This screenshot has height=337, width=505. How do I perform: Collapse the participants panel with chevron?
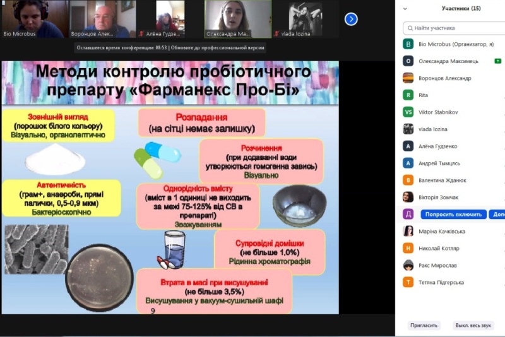[405, 9]
